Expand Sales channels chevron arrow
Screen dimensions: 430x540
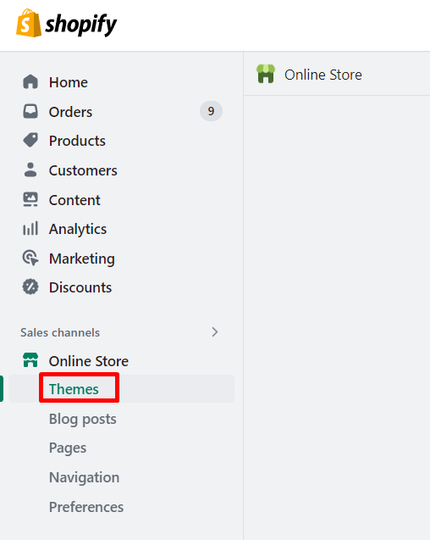point(215,332)
